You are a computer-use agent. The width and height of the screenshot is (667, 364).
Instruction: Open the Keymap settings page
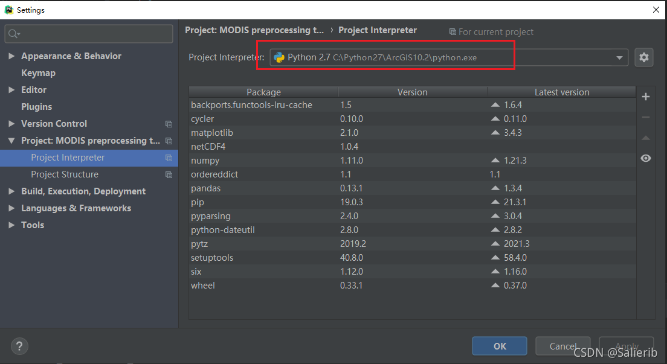point(38,73)
